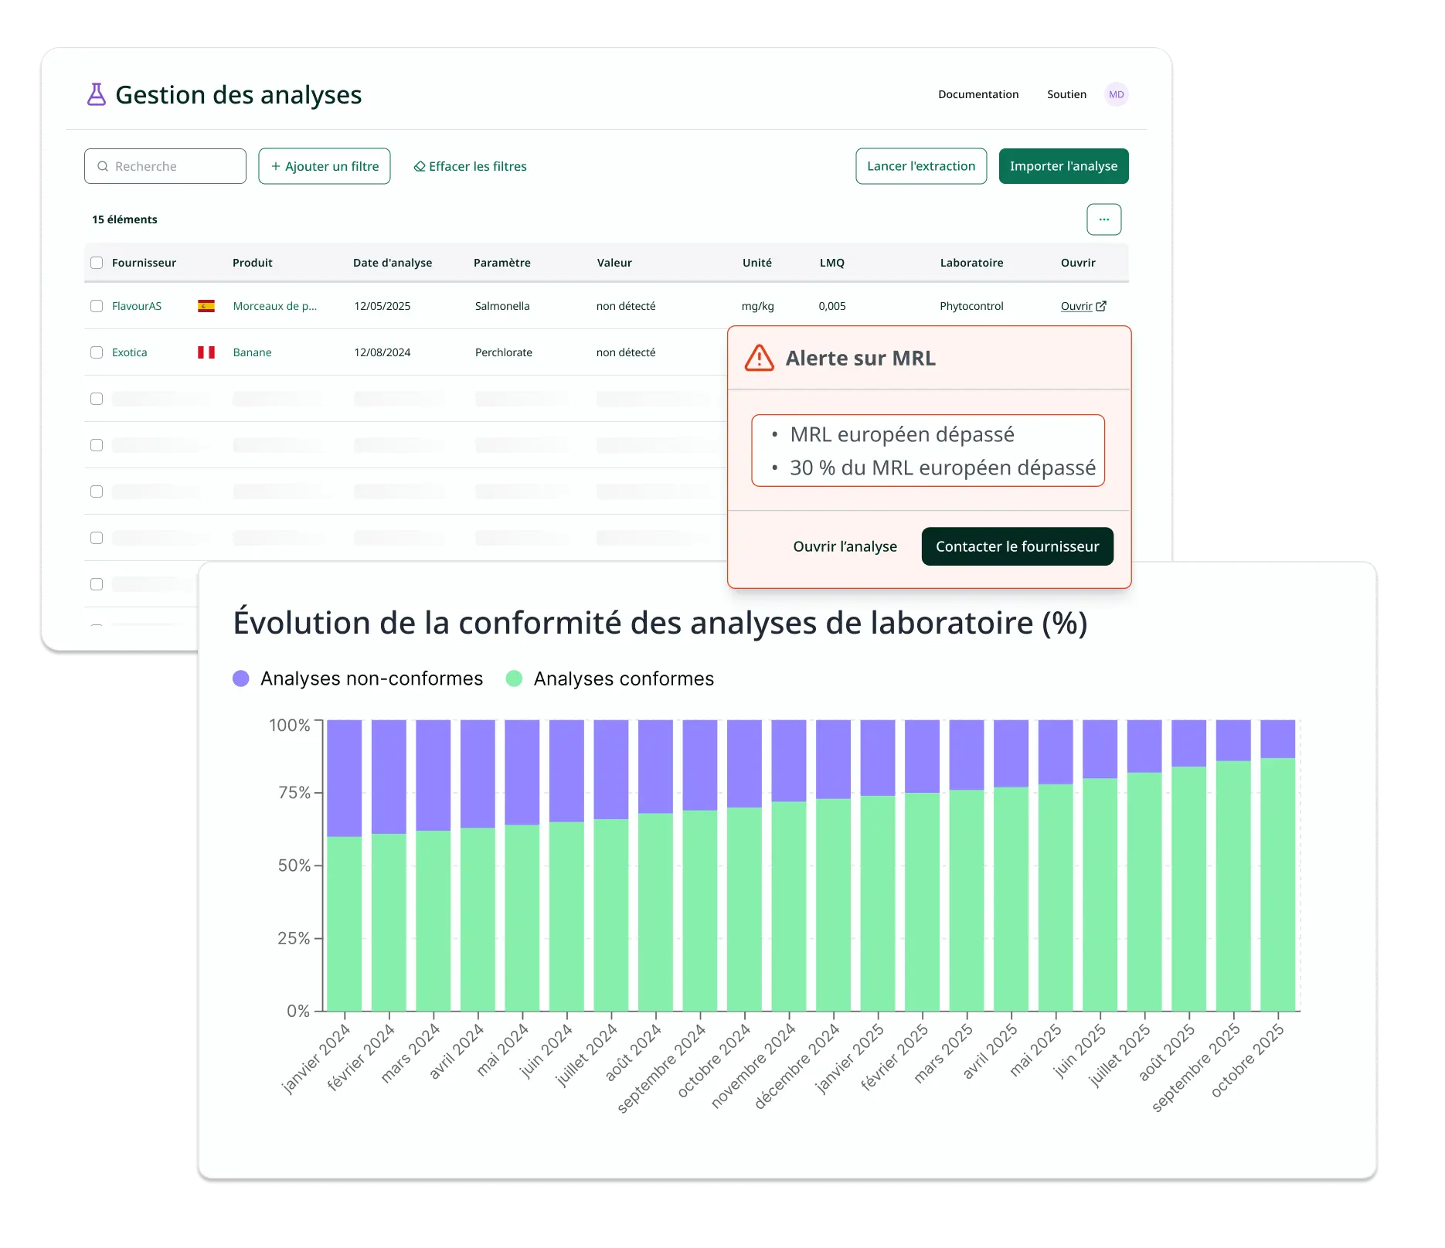This screenshot has height=1248, width=1445.
Task: Click the Valeur column header
Action: [614, 263]
